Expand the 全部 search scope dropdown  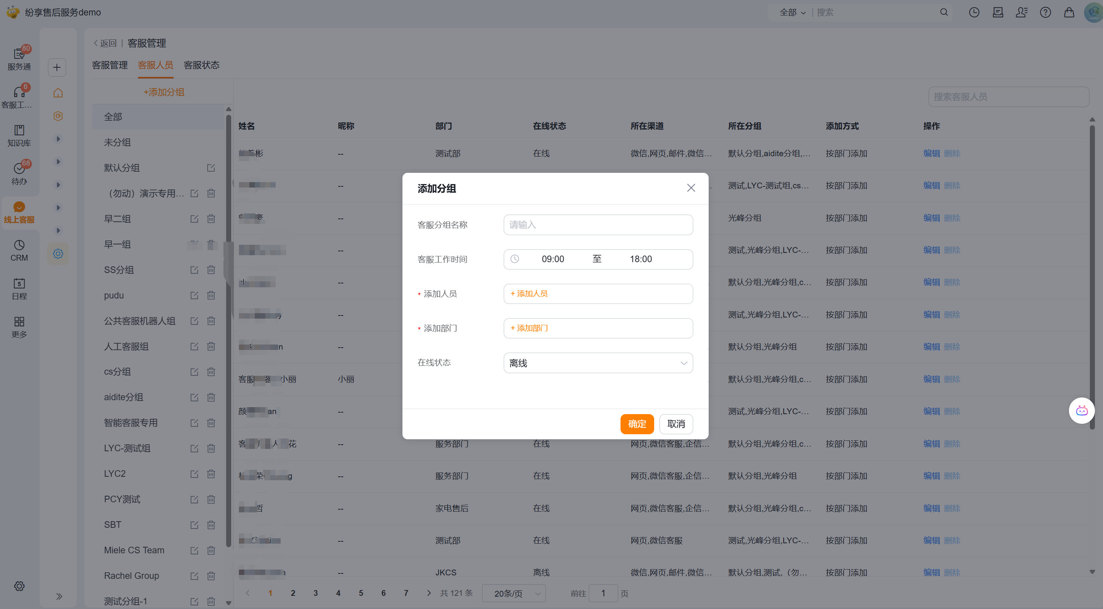(792, 12)
